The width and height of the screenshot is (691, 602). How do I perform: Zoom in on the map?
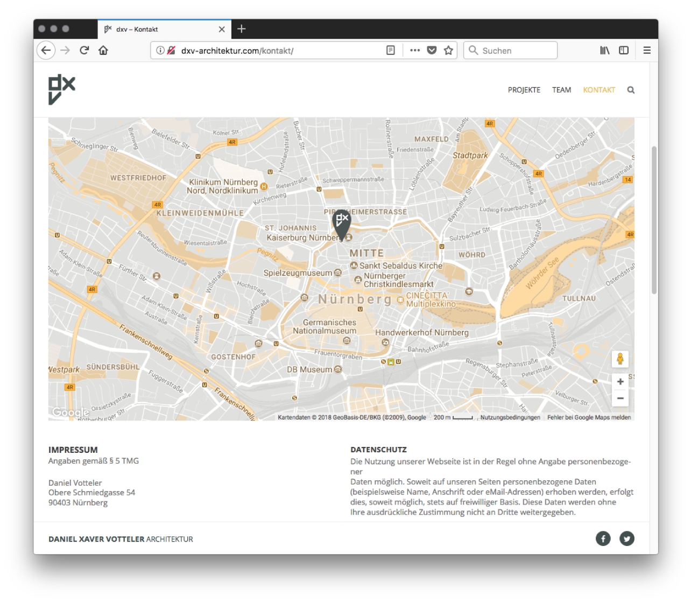(620, 381)
